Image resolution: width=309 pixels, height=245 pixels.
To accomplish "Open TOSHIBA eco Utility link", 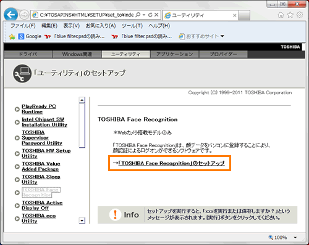I will (39, 219).
